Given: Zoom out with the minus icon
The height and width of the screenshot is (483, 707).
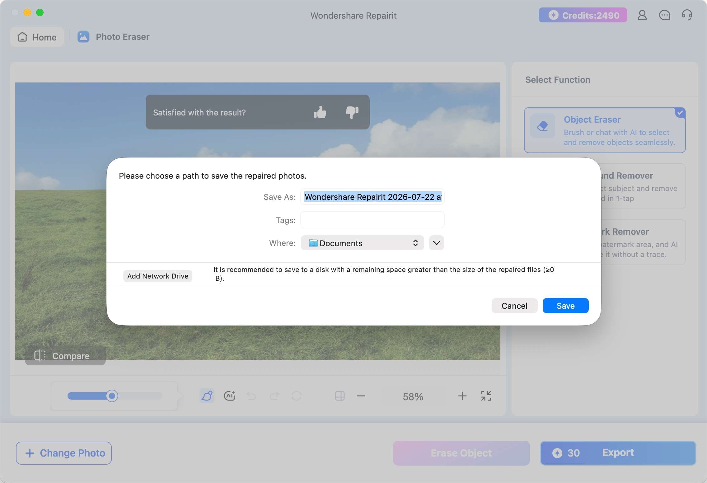Looking at the screenshot, I should click(361, 396).
